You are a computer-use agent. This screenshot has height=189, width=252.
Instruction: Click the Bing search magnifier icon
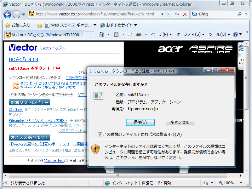tap(239, 14)
